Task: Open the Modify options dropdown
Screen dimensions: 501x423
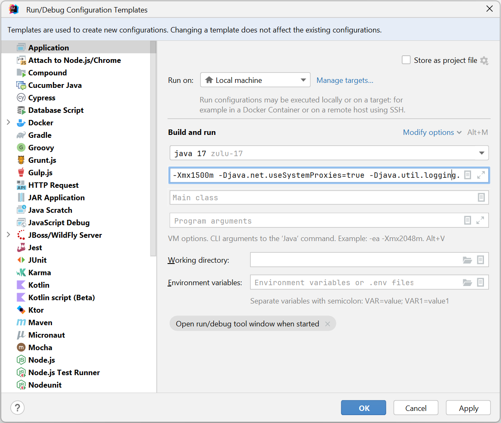Action: 432,132
